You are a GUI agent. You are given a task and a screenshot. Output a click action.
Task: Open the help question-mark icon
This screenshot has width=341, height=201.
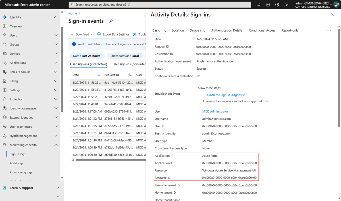(277, 4)
